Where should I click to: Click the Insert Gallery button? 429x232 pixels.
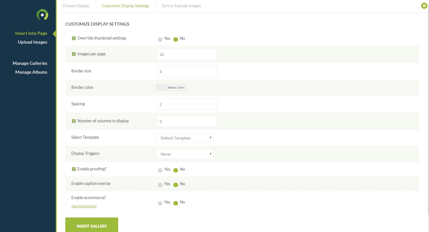tap(92, 225)
